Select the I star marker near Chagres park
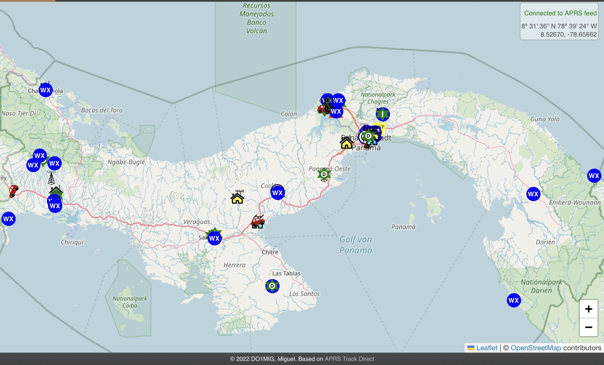Viewport: 604px width, 365px height. [x=383, y=114]
